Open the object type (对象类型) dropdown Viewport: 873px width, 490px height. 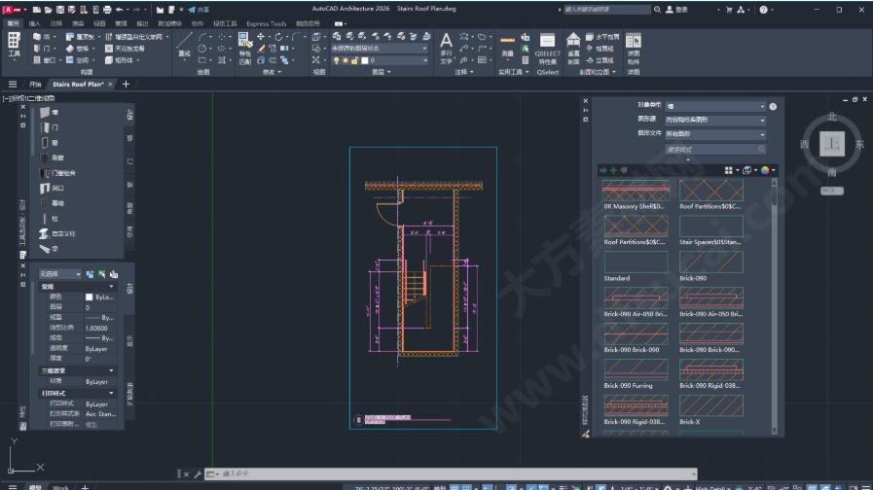[x=715, y=106]
